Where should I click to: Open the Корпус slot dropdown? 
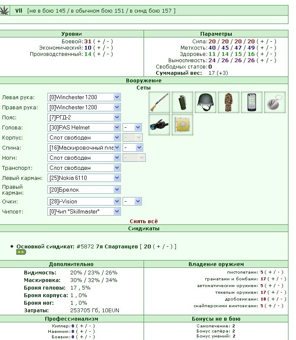pos(84,137)
